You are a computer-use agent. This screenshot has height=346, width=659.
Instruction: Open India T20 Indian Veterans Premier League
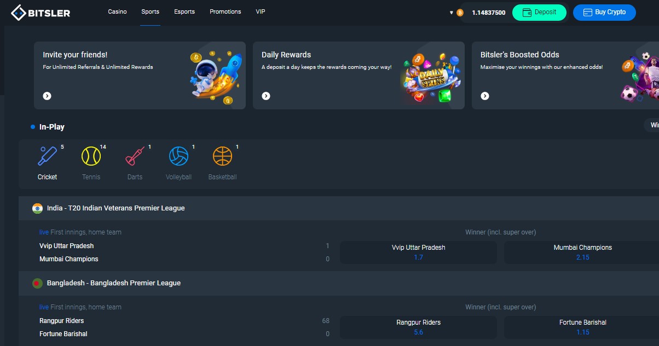pyautogui.click(x=339, y=208)
